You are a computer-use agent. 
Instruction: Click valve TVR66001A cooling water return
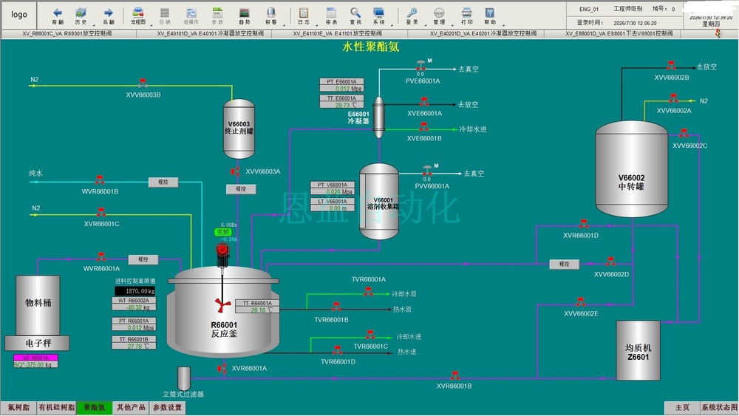[x=368, y=292]
